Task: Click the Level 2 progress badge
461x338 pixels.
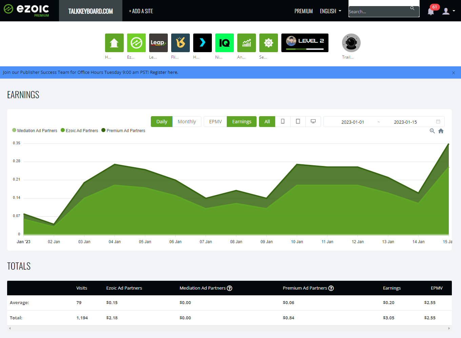Action: [x=305, y=43]
